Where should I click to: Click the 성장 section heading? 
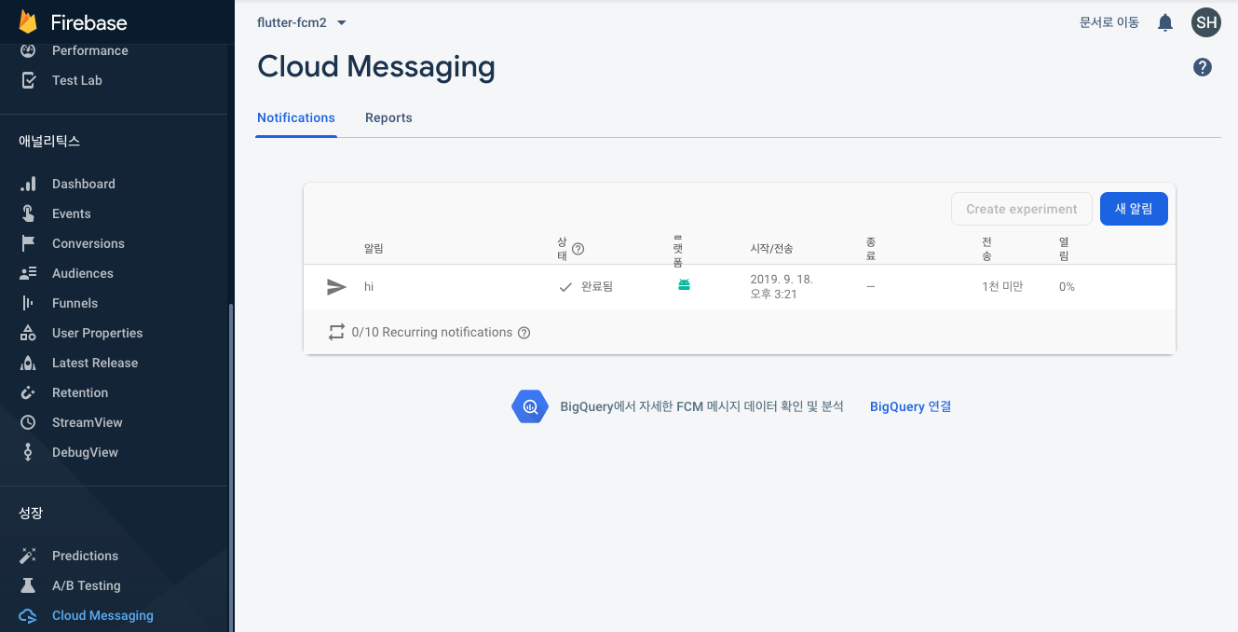[31, 514]
